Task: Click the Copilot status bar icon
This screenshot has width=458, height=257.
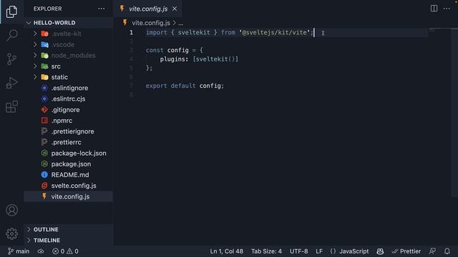Action: click(x=380, y=251)
